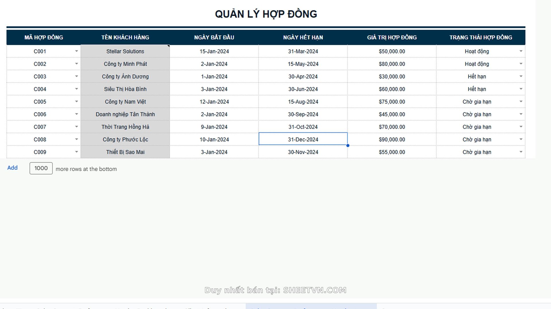
Task: Open status dropdown in the C008 row
Action: 521,139
